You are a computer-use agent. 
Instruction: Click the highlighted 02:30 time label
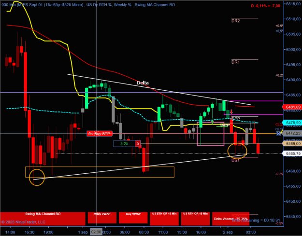click(96, 232)
